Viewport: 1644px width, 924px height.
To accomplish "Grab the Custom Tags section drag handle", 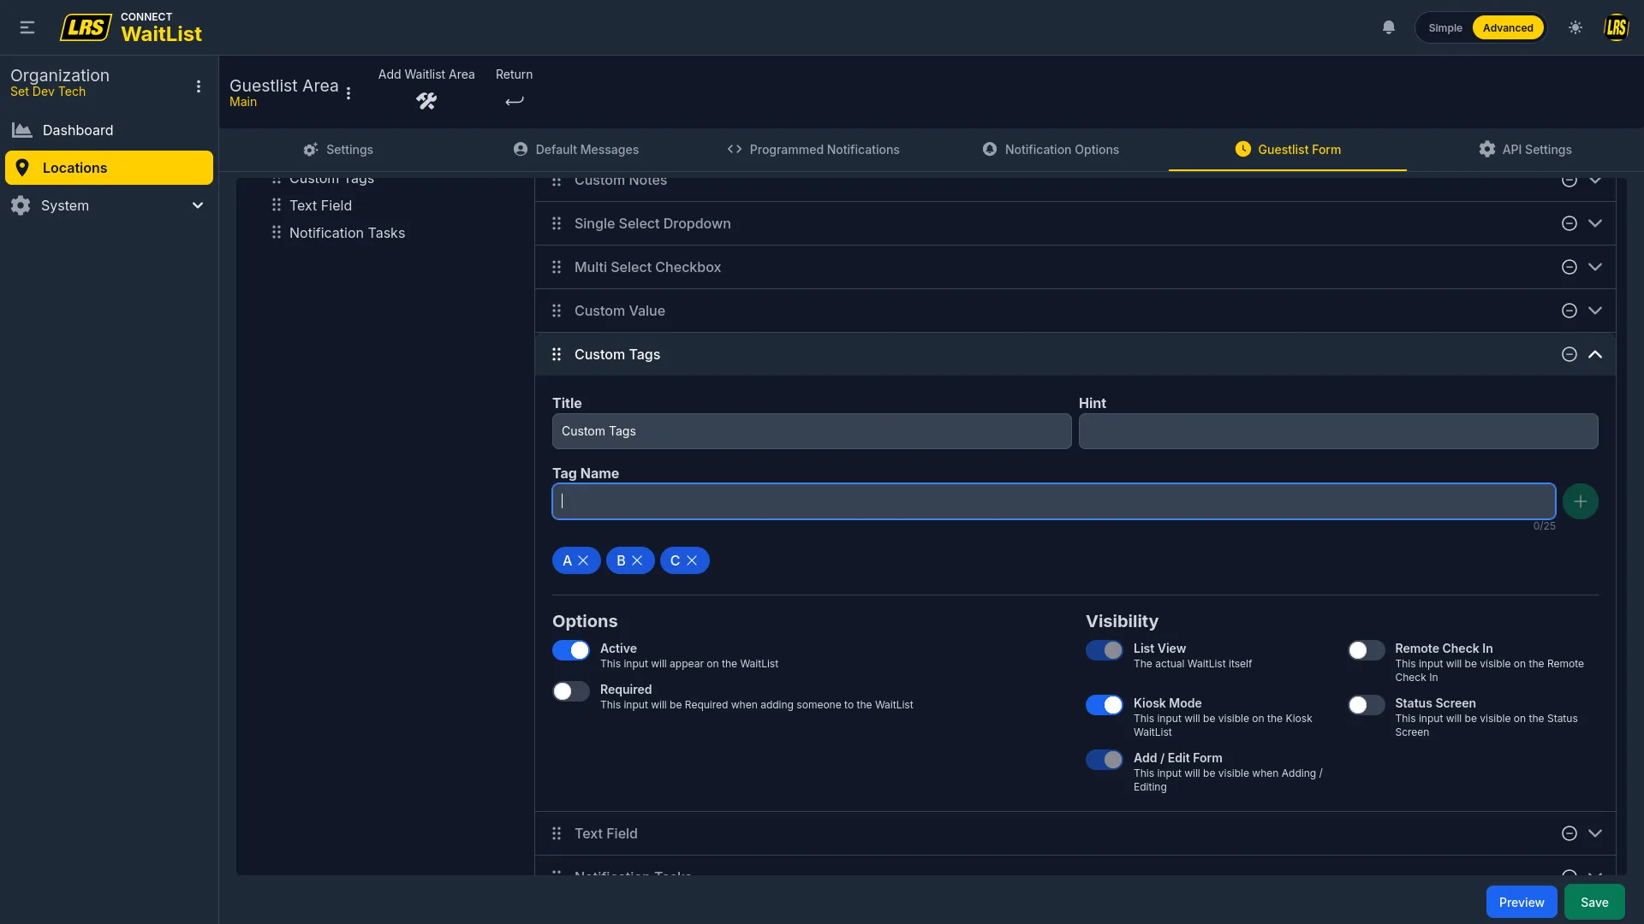I will [x=557, y=354].
